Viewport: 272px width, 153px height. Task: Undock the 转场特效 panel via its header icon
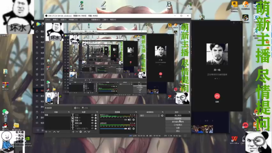point(163,112)
